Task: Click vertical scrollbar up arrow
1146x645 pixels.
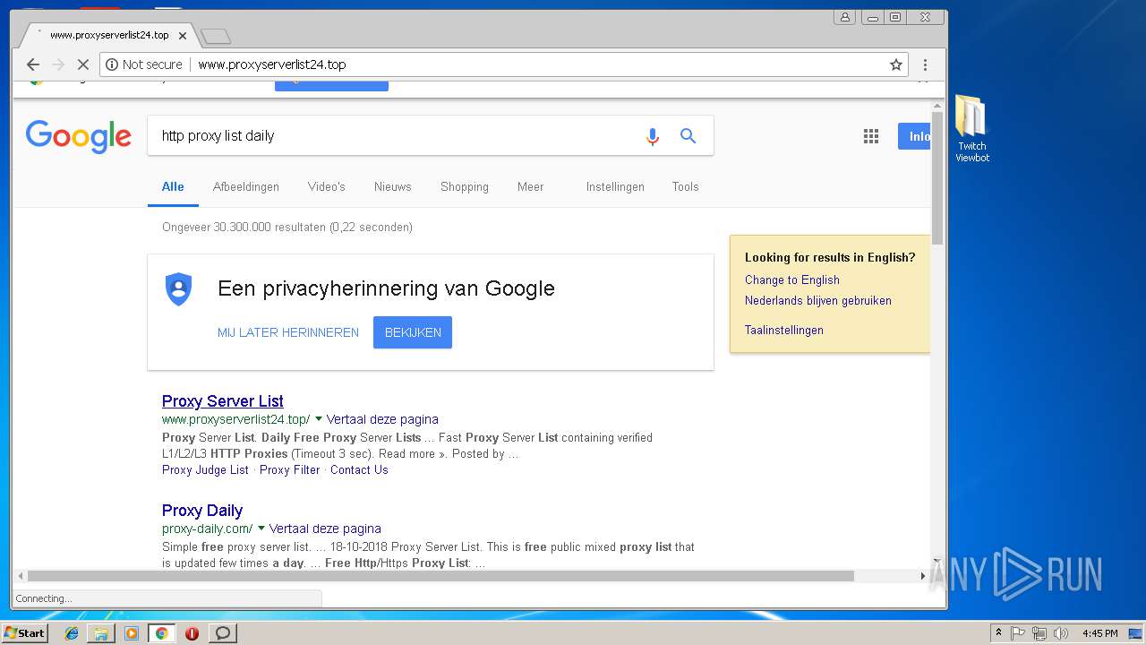Action: (937, 106)
